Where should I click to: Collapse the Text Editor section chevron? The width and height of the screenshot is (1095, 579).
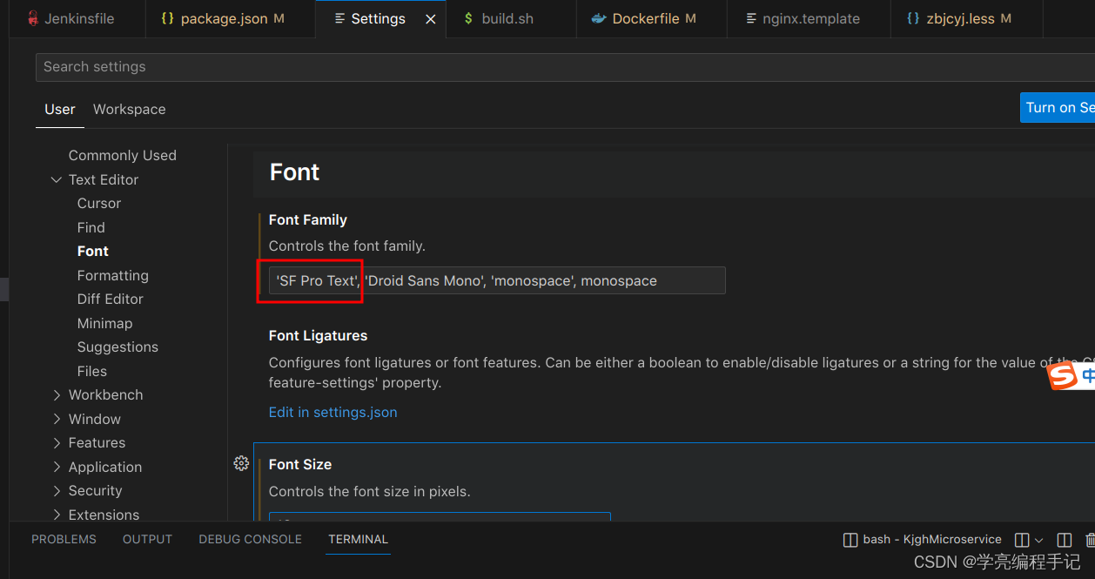point(57,179)
